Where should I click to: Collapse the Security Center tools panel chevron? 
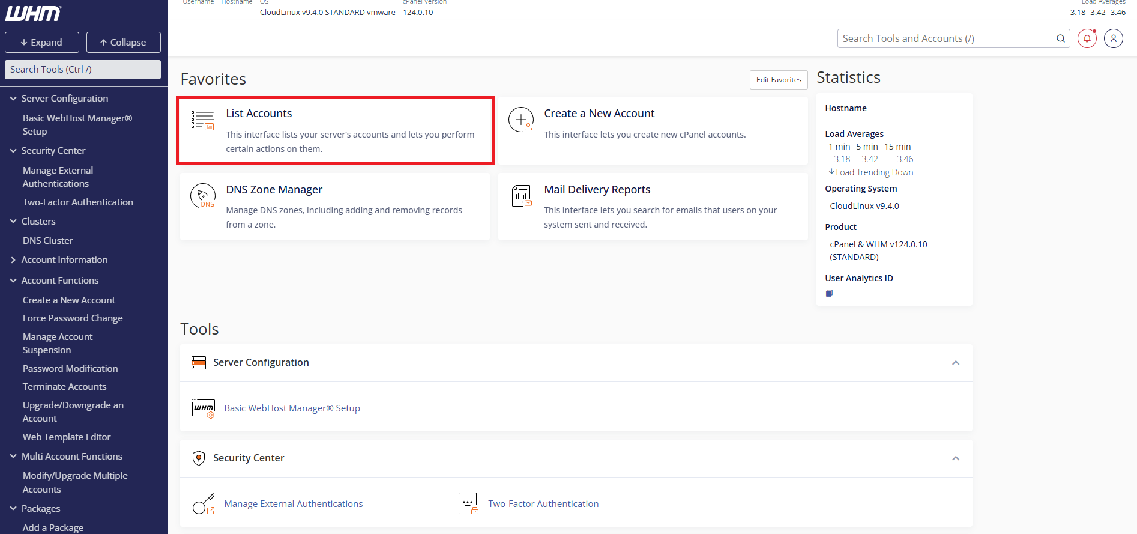[x=956, y=458]
